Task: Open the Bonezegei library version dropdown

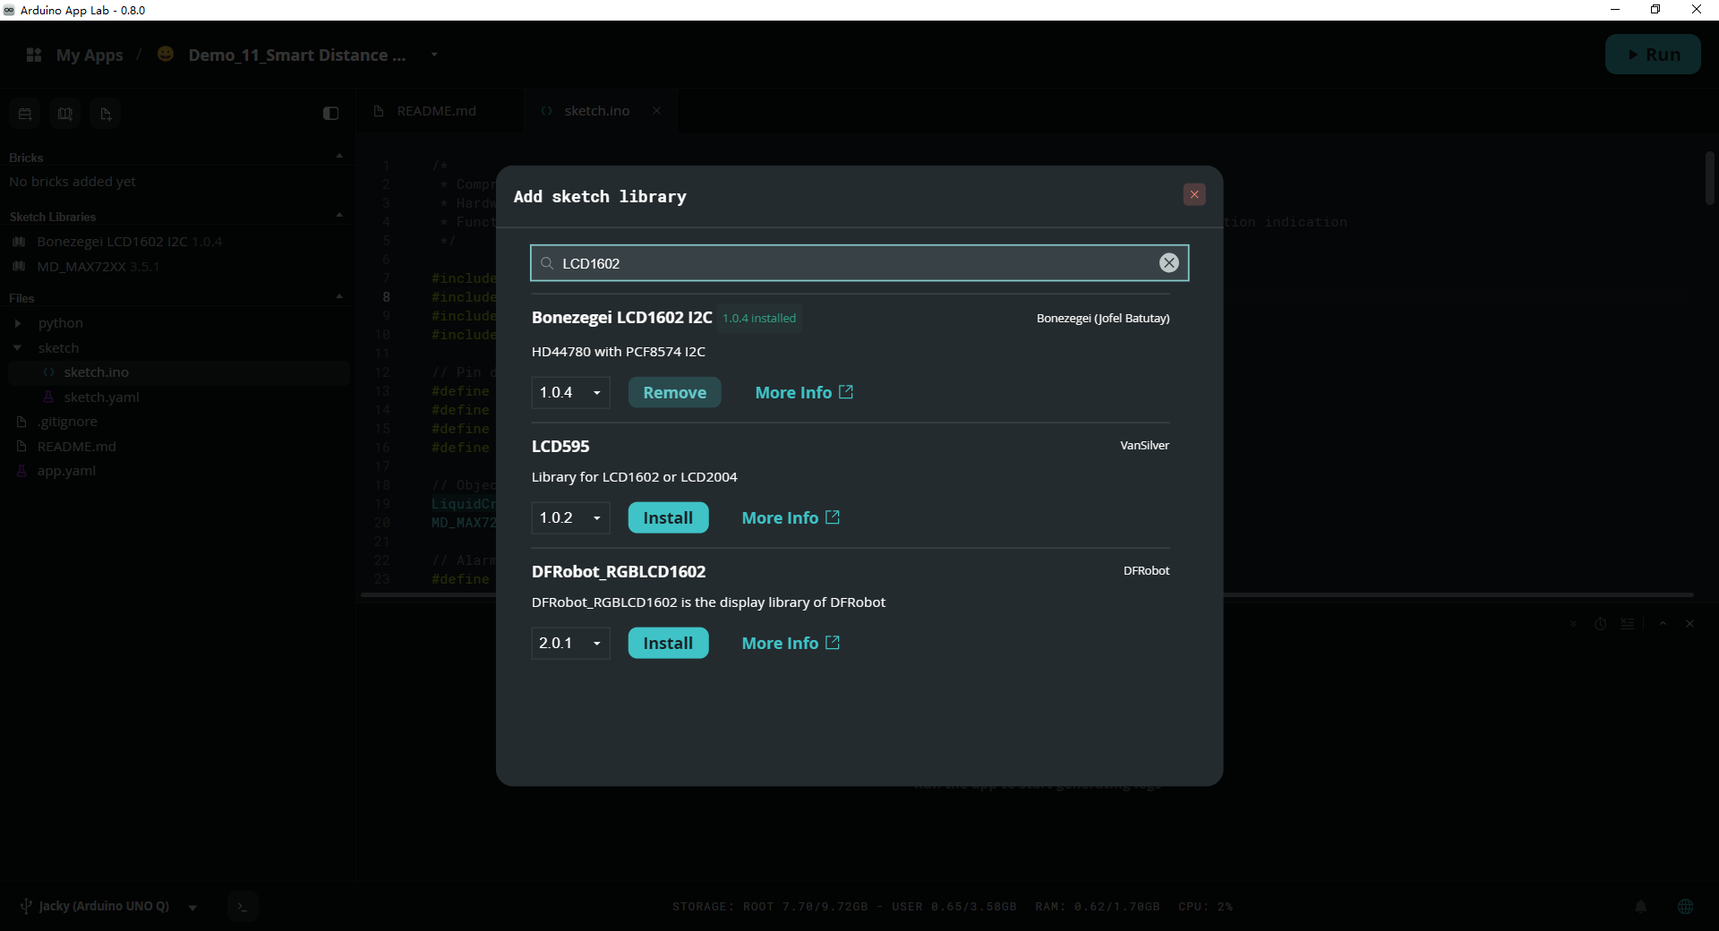Action: point(570,392)
